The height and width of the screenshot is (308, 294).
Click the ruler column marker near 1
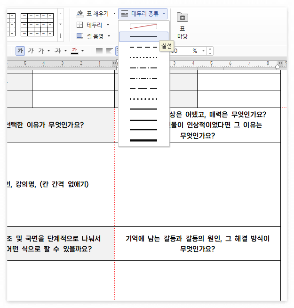click(114, 63)
